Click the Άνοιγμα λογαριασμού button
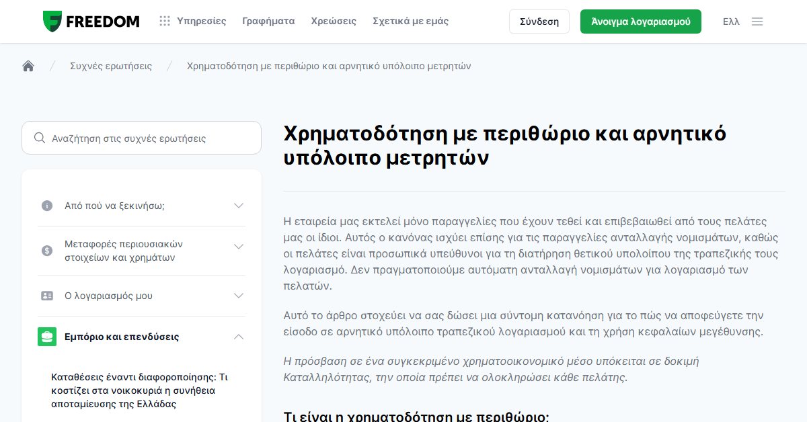Viewport: 807px width, 422px height. click(x=641, y=22)
